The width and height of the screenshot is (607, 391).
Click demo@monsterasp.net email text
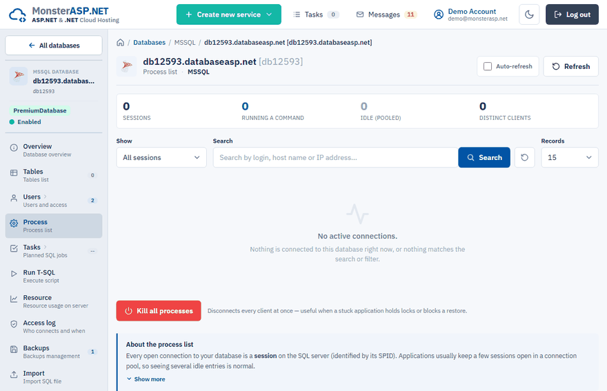(x=478, y=19)
